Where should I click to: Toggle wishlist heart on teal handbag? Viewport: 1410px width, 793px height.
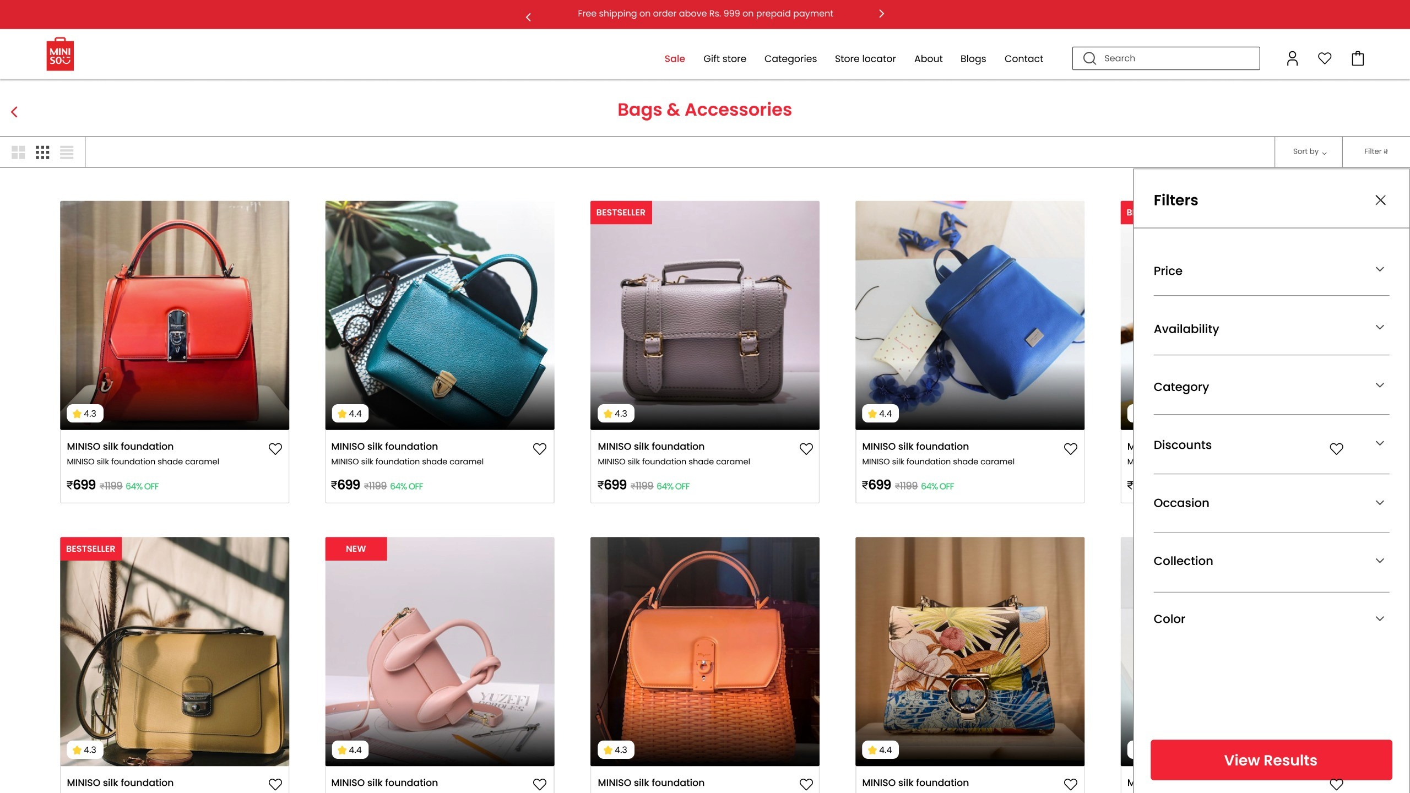tap(540, 449)
